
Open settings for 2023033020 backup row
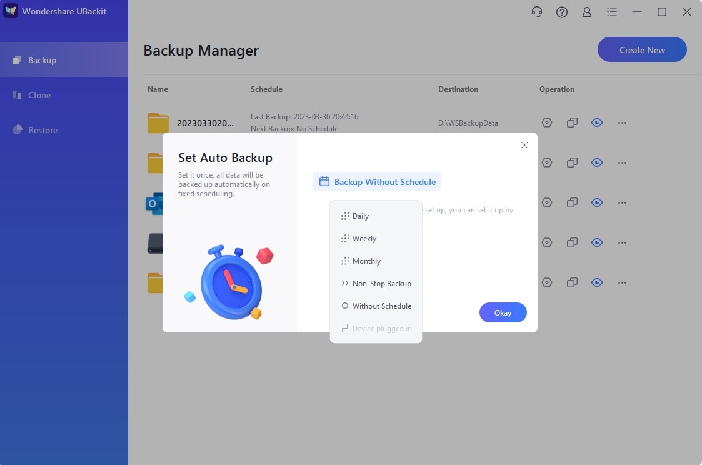[x=546, y=122]
